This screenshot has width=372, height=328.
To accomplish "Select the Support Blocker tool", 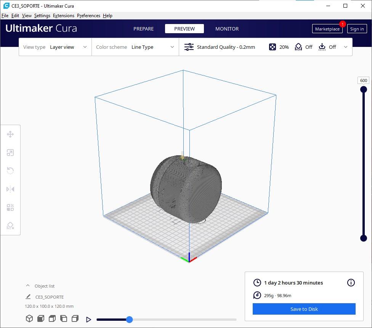I will [x=10, y=226].
